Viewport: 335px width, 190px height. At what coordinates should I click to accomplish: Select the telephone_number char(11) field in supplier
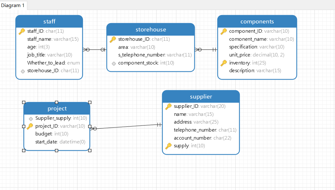point(205,130)
